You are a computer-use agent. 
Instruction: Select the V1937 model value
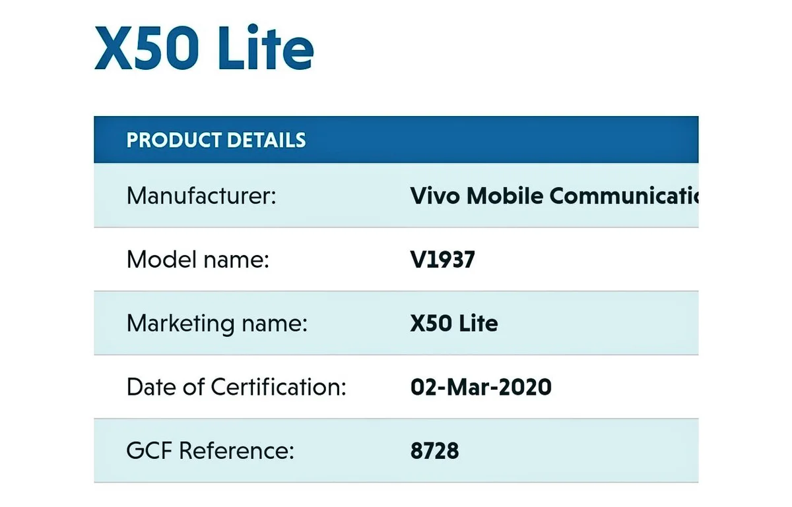pyautogui.click(x=442, y=260)
